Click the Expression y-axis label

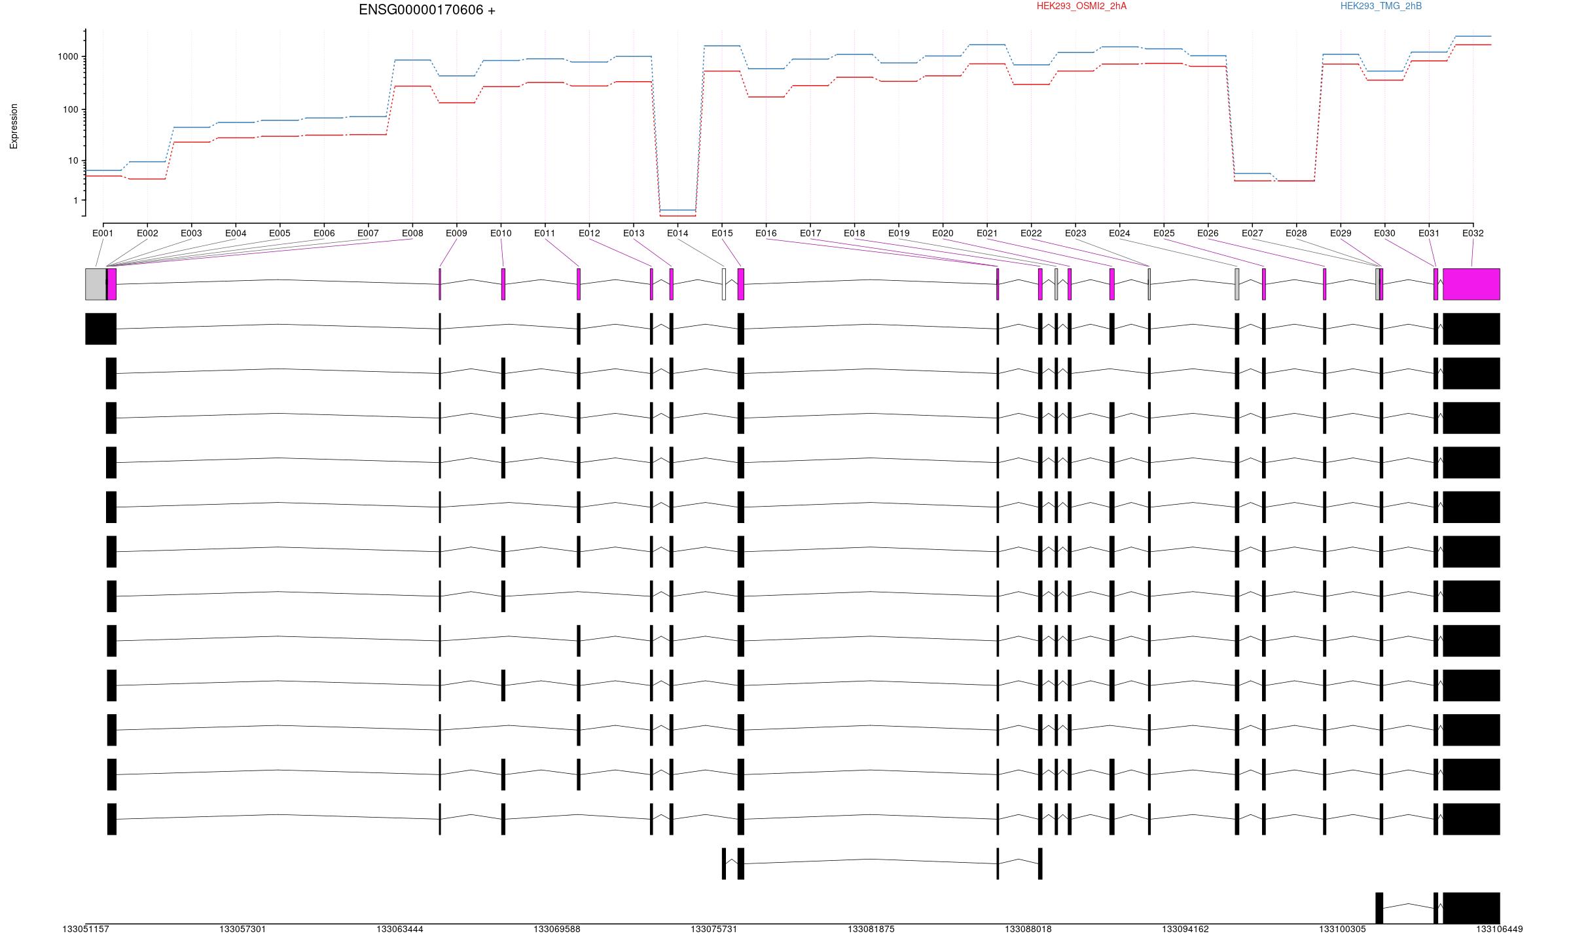[x=14, y=126]
